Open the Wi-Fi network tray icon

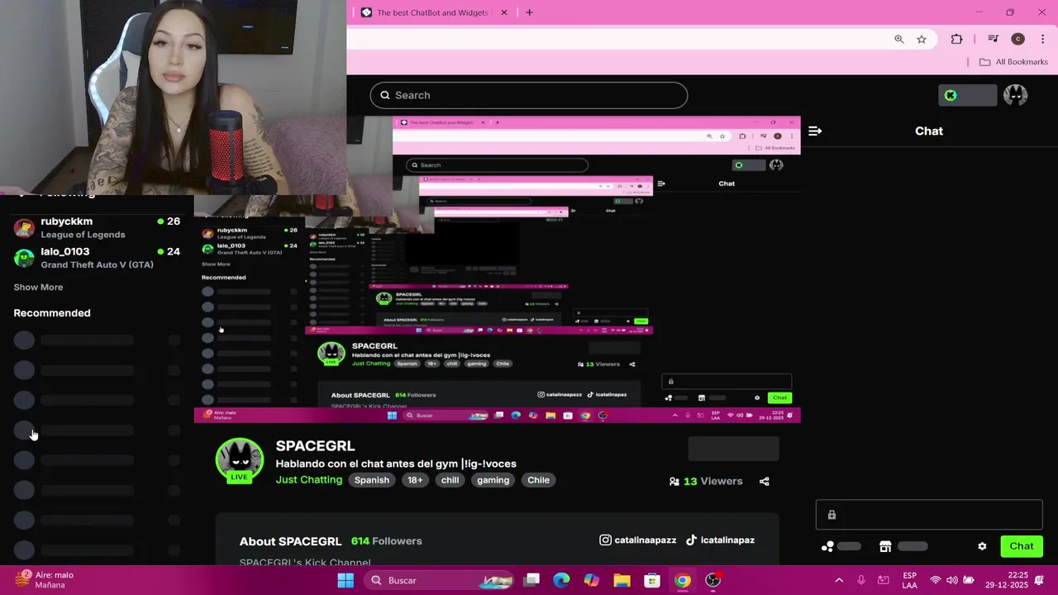click(x=936, y=580)
